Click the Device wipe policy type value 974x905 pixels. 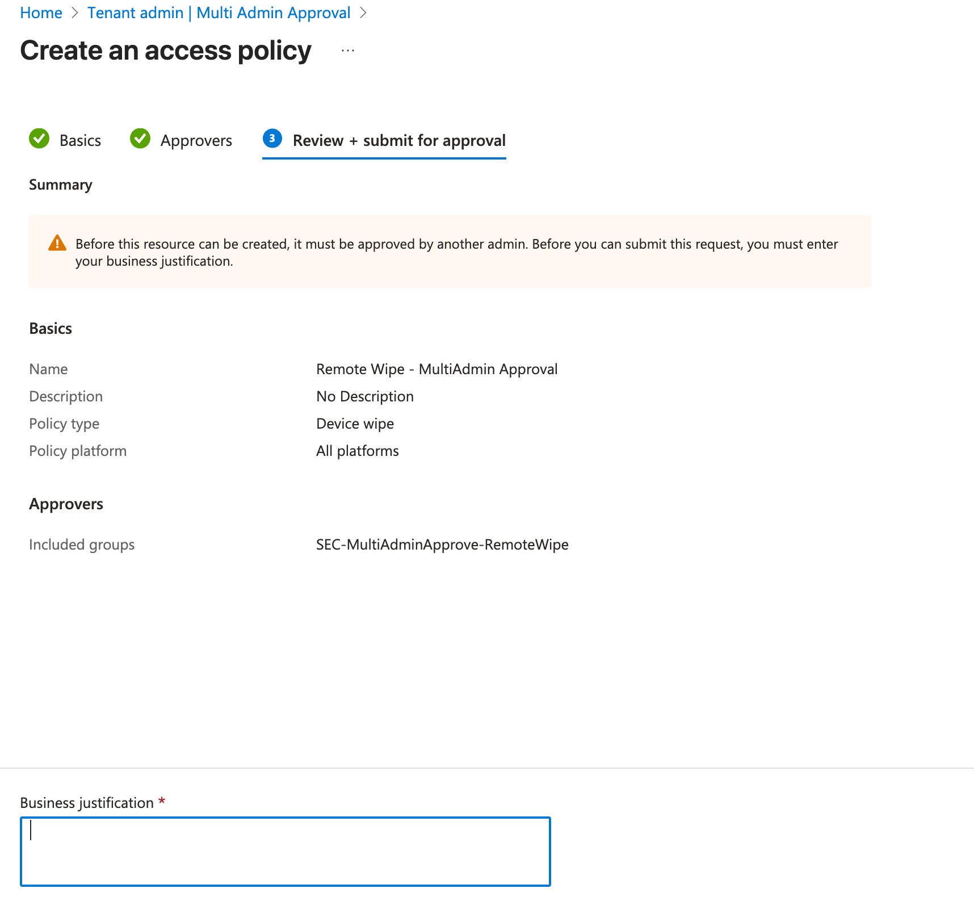(355, 424)
